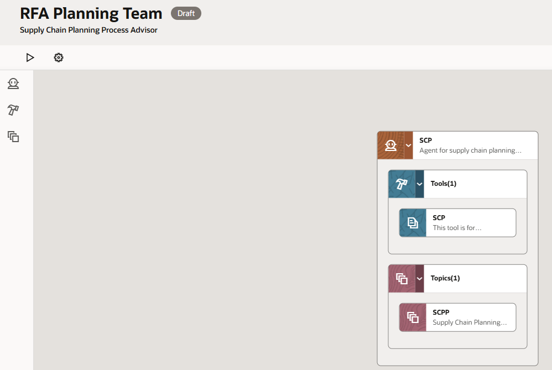Viewport: 552px width, 370px height.
Task: Click the SCP tool document icon
Action: pyautogui.click(x=413, y=223)
